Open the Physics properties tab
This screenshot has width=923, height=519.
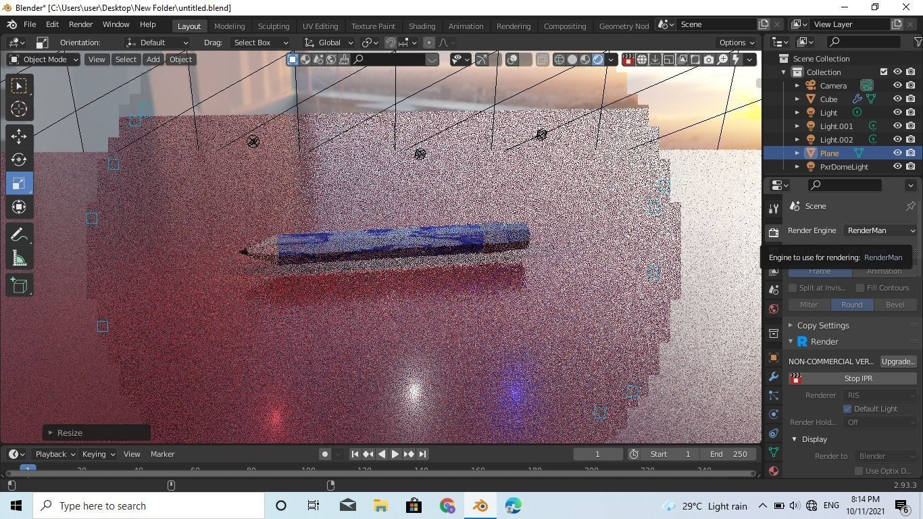pos(774,414)
